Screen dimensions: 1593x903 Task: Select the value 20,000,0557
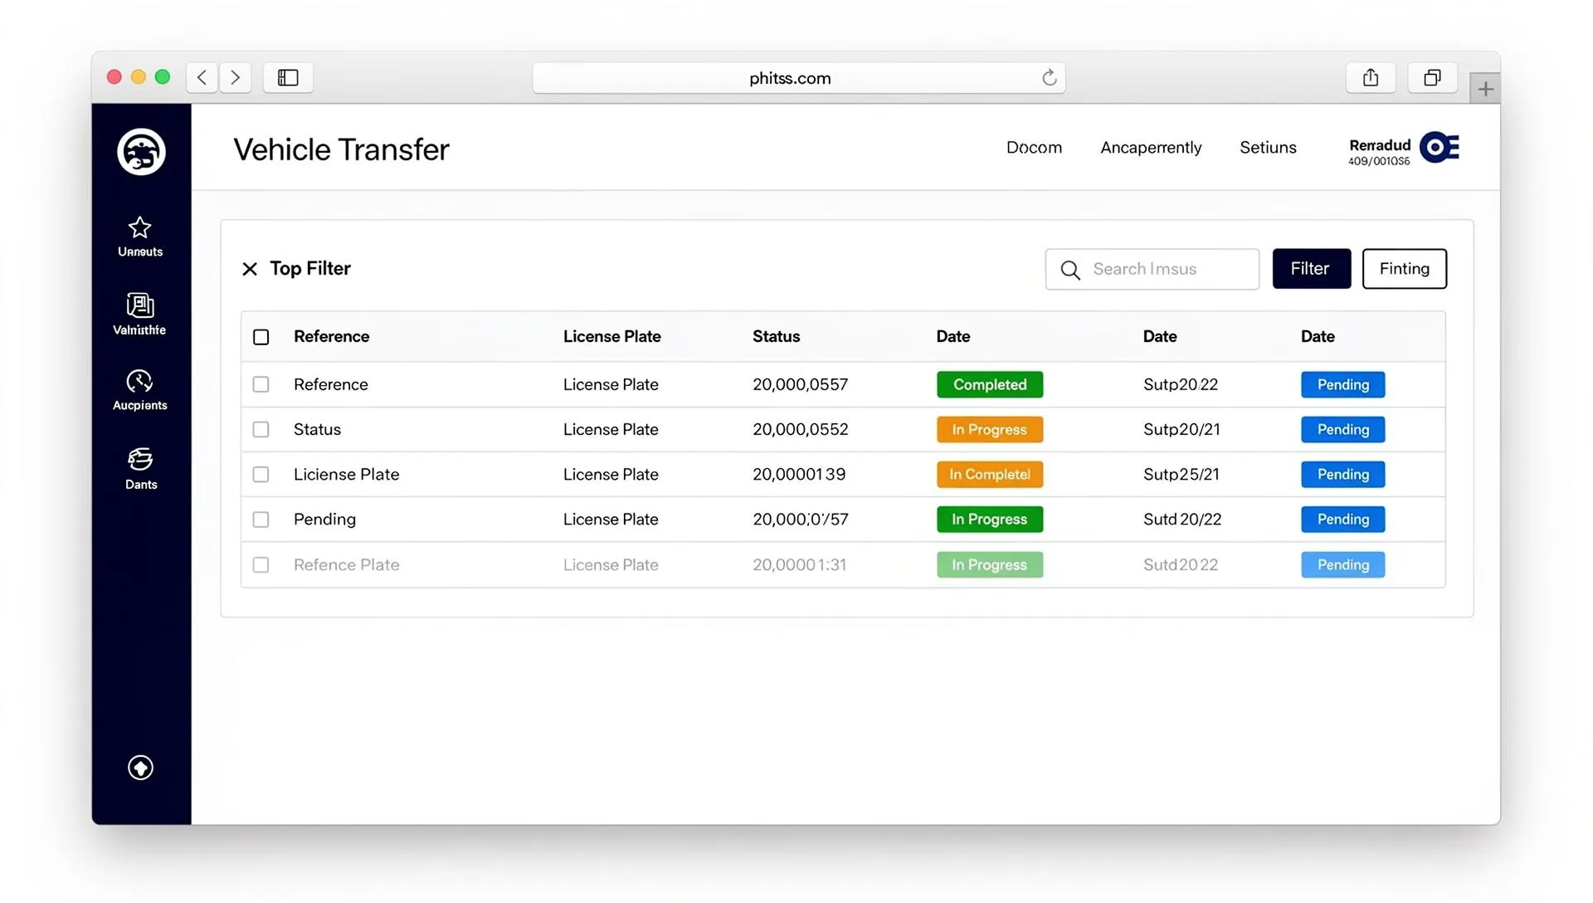(800, 384)
